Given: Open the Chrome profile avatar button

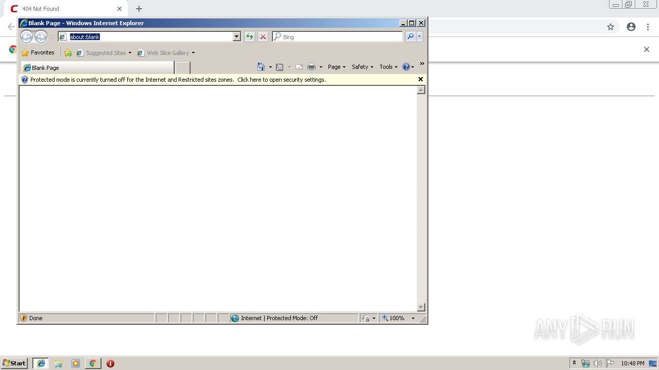Looking at the screenshot, I should point(631,27).
